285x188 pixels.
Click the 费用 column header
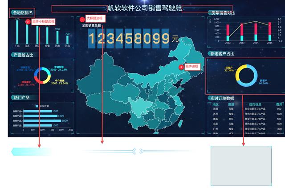click(x=279, y=104)
